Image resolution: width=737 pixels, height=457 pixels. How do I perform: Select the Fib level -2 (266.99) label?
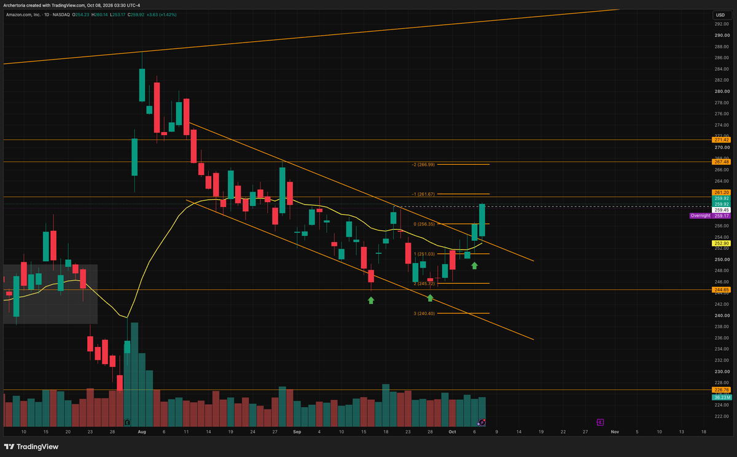tap(423, 165)
